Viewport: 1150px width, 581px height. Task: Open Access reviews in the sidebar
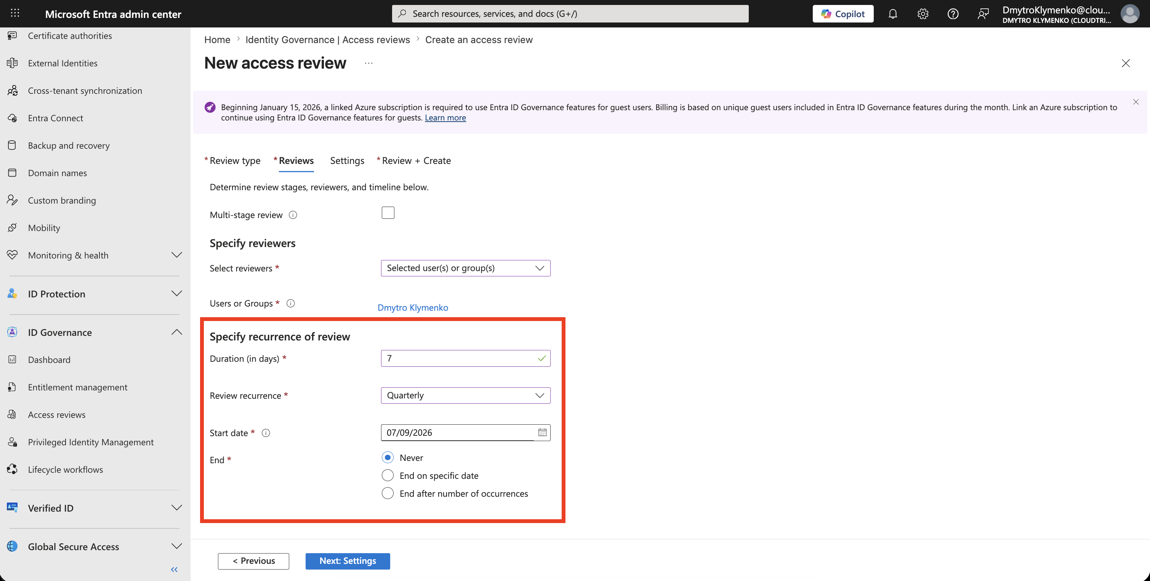point(57,414)
